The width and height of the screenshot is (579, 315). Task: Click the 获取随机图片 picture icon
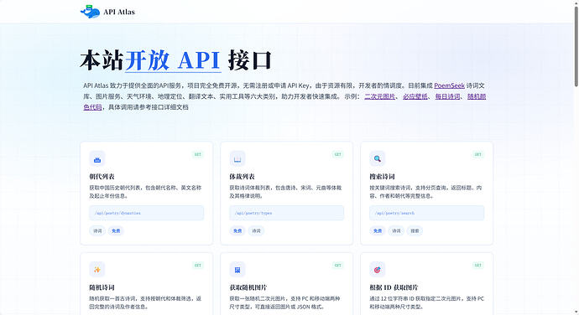pyautogui.click(x=237, y=270)
